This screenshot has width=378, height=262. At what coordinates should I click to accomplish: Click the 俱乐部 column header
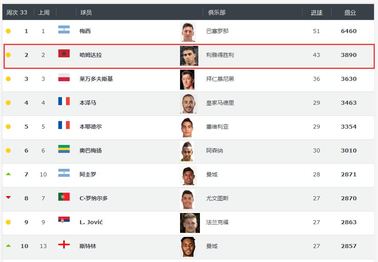(217, 12)
